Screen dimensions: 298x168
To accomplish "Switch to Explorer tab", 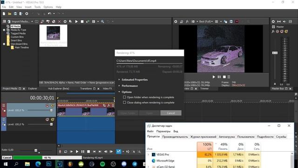I will point(33,89).
